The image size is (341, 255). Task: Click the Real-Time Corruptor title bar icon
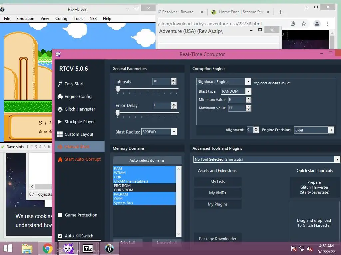point(58,54)
